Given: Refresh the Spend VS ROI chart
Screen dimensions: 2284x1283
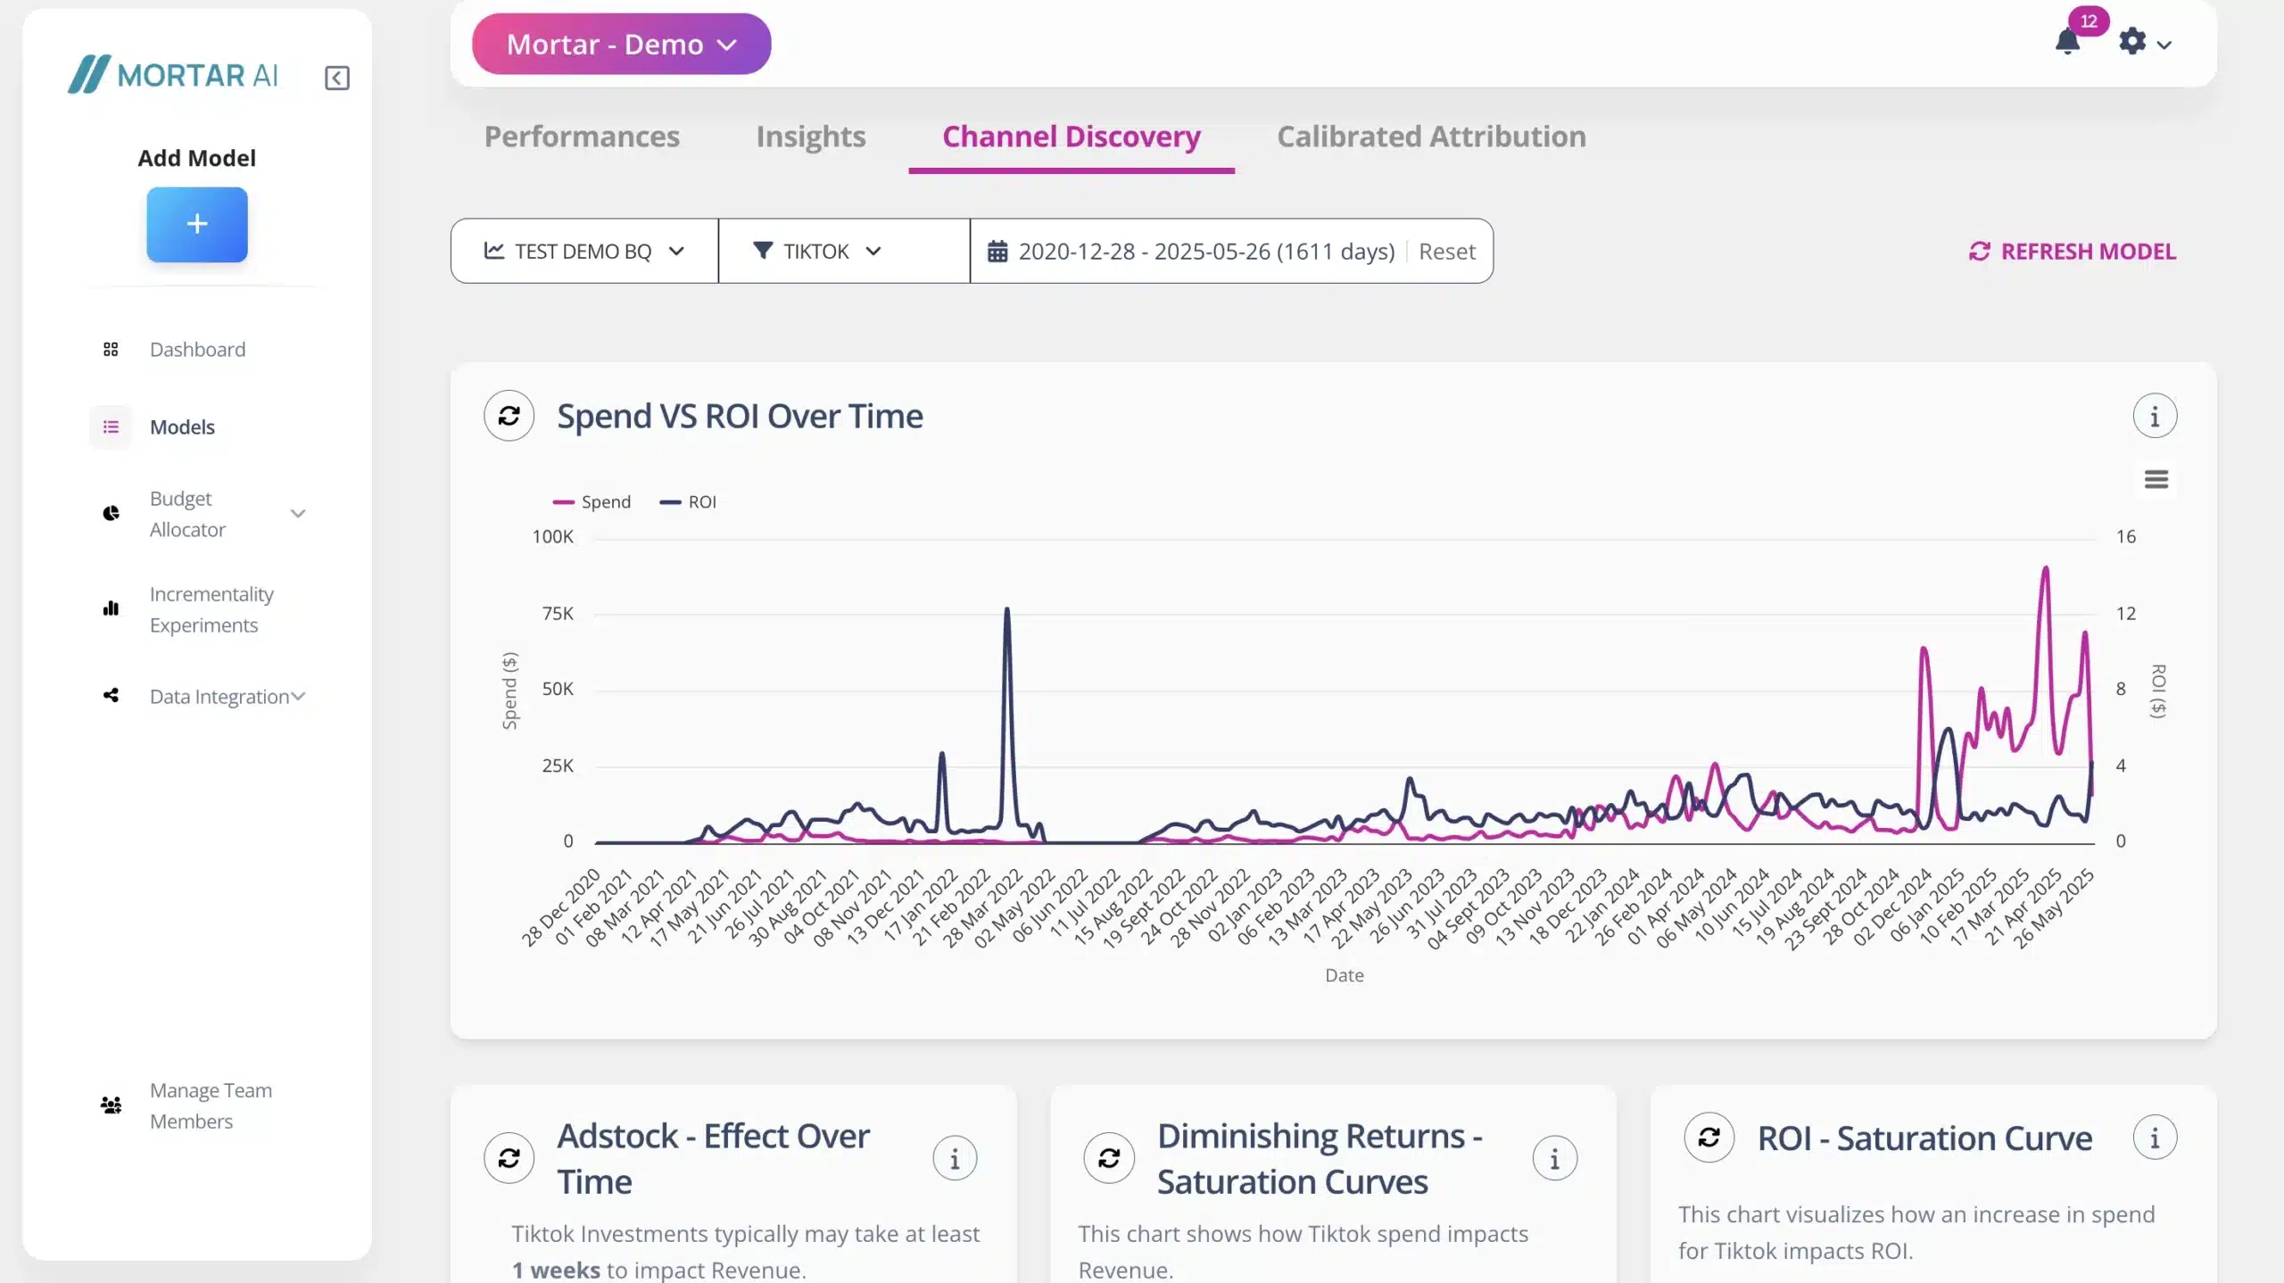Looking at the screenshot, I should pyautogui.click(x=509, y=416).
